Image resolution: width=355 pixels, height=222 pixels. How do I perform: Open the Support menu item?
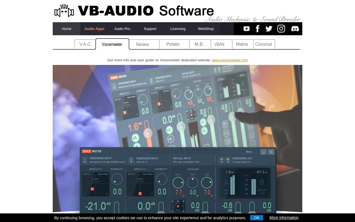pyautogui.click(x=150, y=29)
